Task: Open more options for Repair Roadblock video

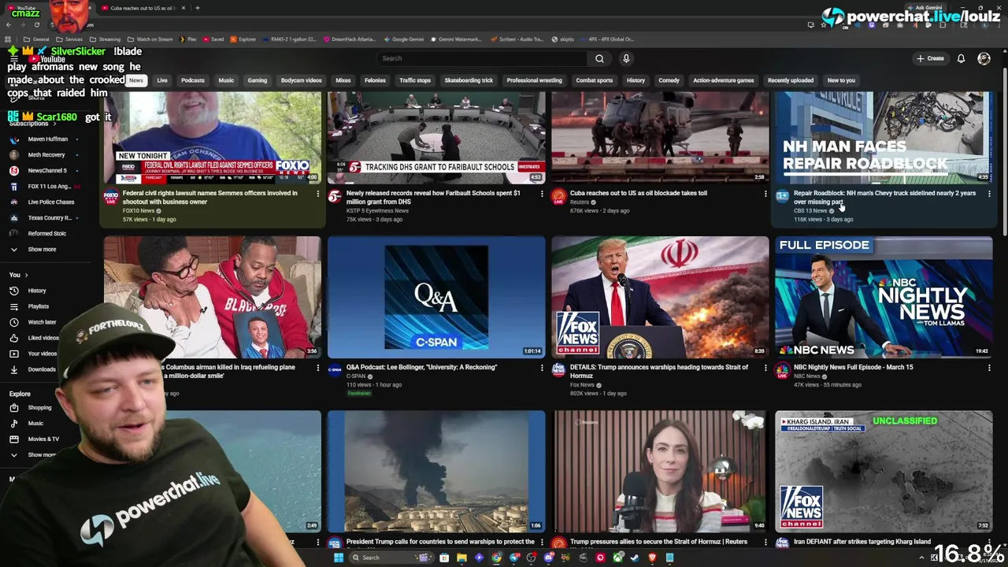Action: click(x=989, y=194)
